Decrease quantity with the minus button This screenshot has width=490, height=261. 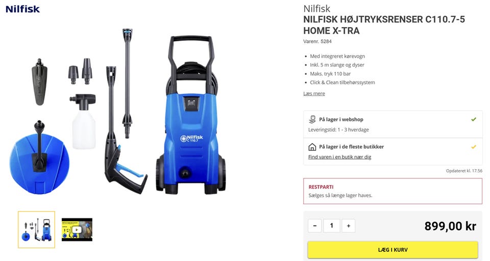click(315, 226)
